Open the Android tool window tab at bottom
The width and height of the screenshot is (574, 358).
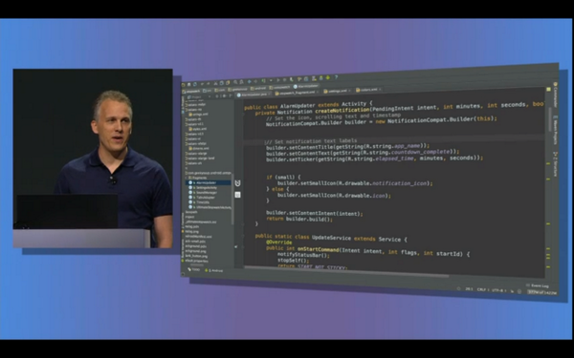click(x=214, y=270)
